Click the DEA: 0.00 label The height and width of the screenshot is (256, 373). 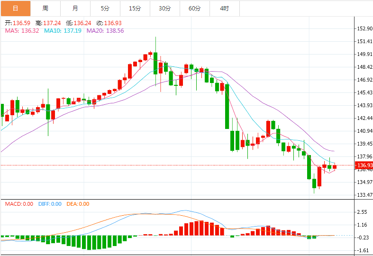tap(78, 204)
